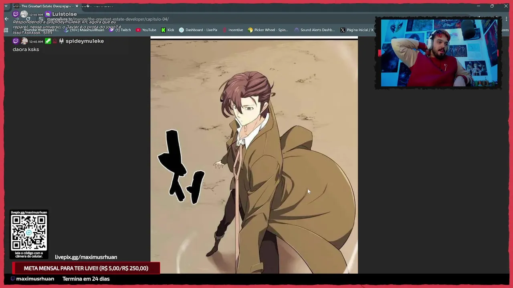Click livepix.gg/maximusrhuan text
This screenshot has height=288, width=513.
pyautogui.click(x=86, y=257)
